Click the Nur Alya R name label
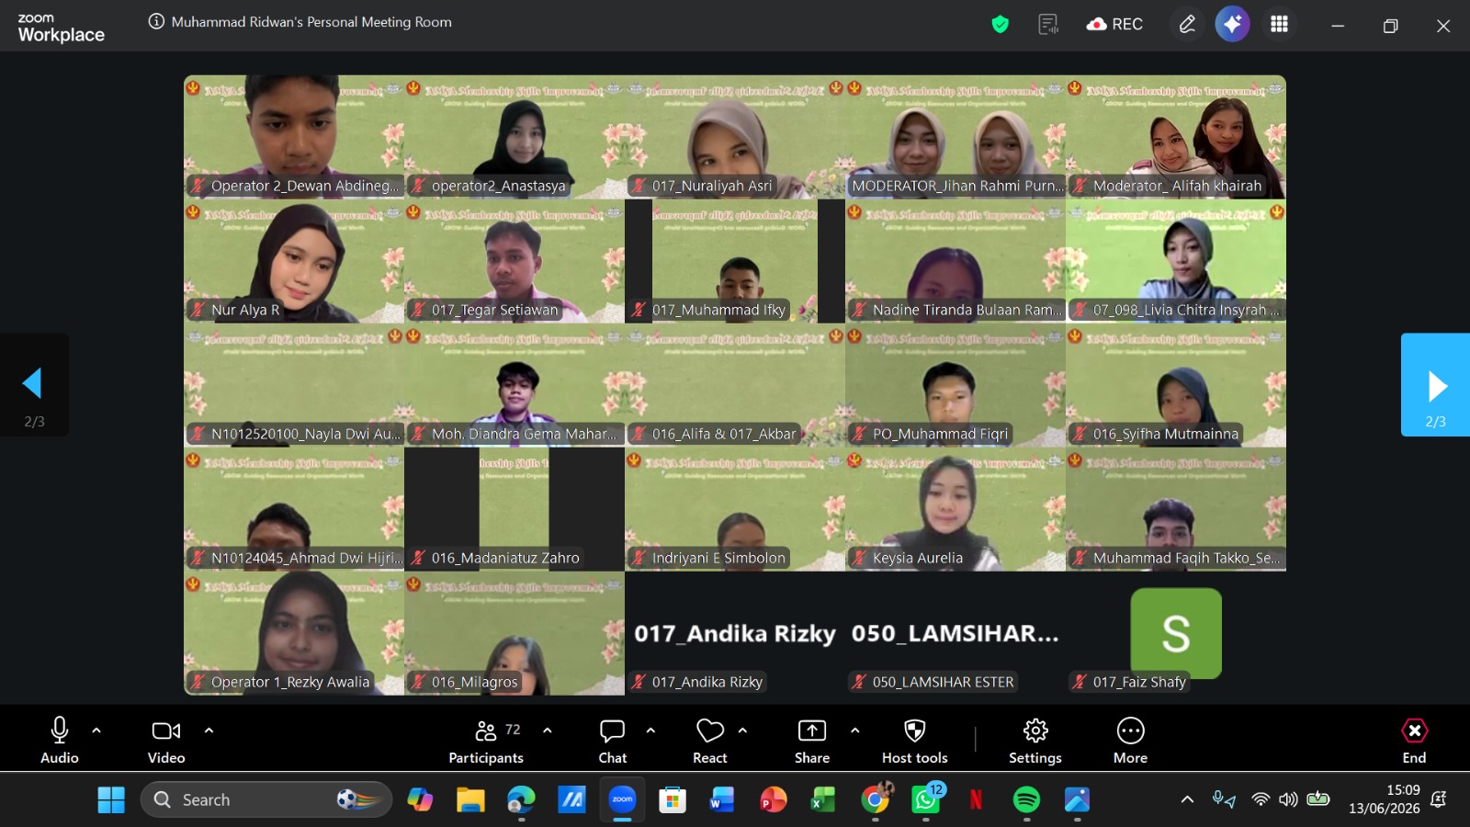 [x=245, y=310]
